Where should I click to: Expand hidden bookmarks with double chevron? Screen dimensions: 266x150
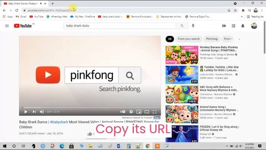tap(242, 17)
